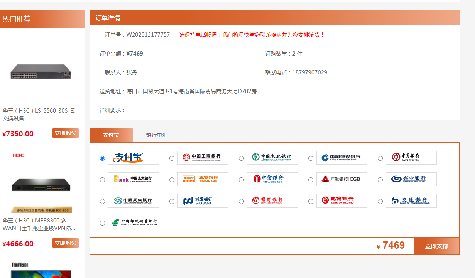Select the Alipay logo payment option
Screen dimensions: 475x278
(134, 158)
